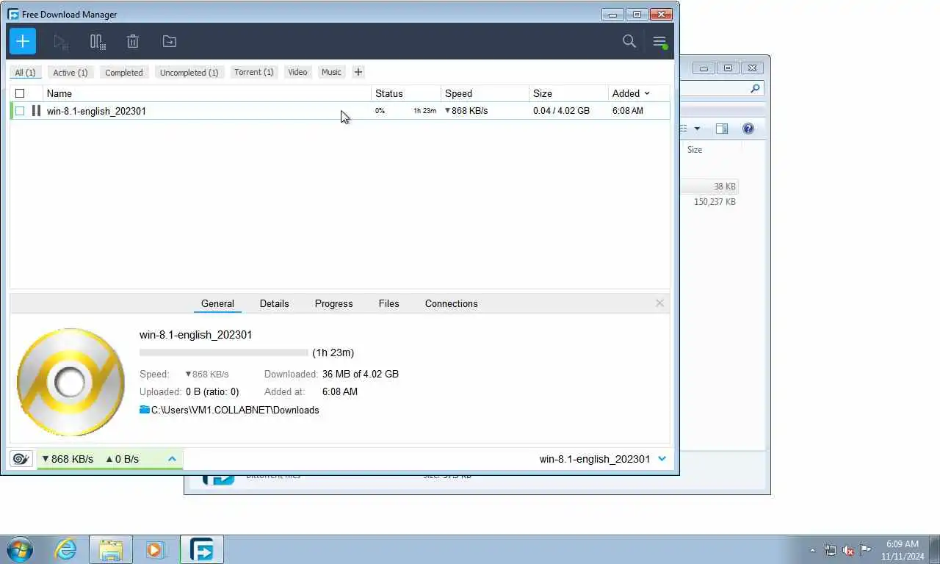The image size is (940, 564).
Task: Open the C:\Users\VM1.COLLABNET\Downloads path link
Action: (x=235, y=410)
